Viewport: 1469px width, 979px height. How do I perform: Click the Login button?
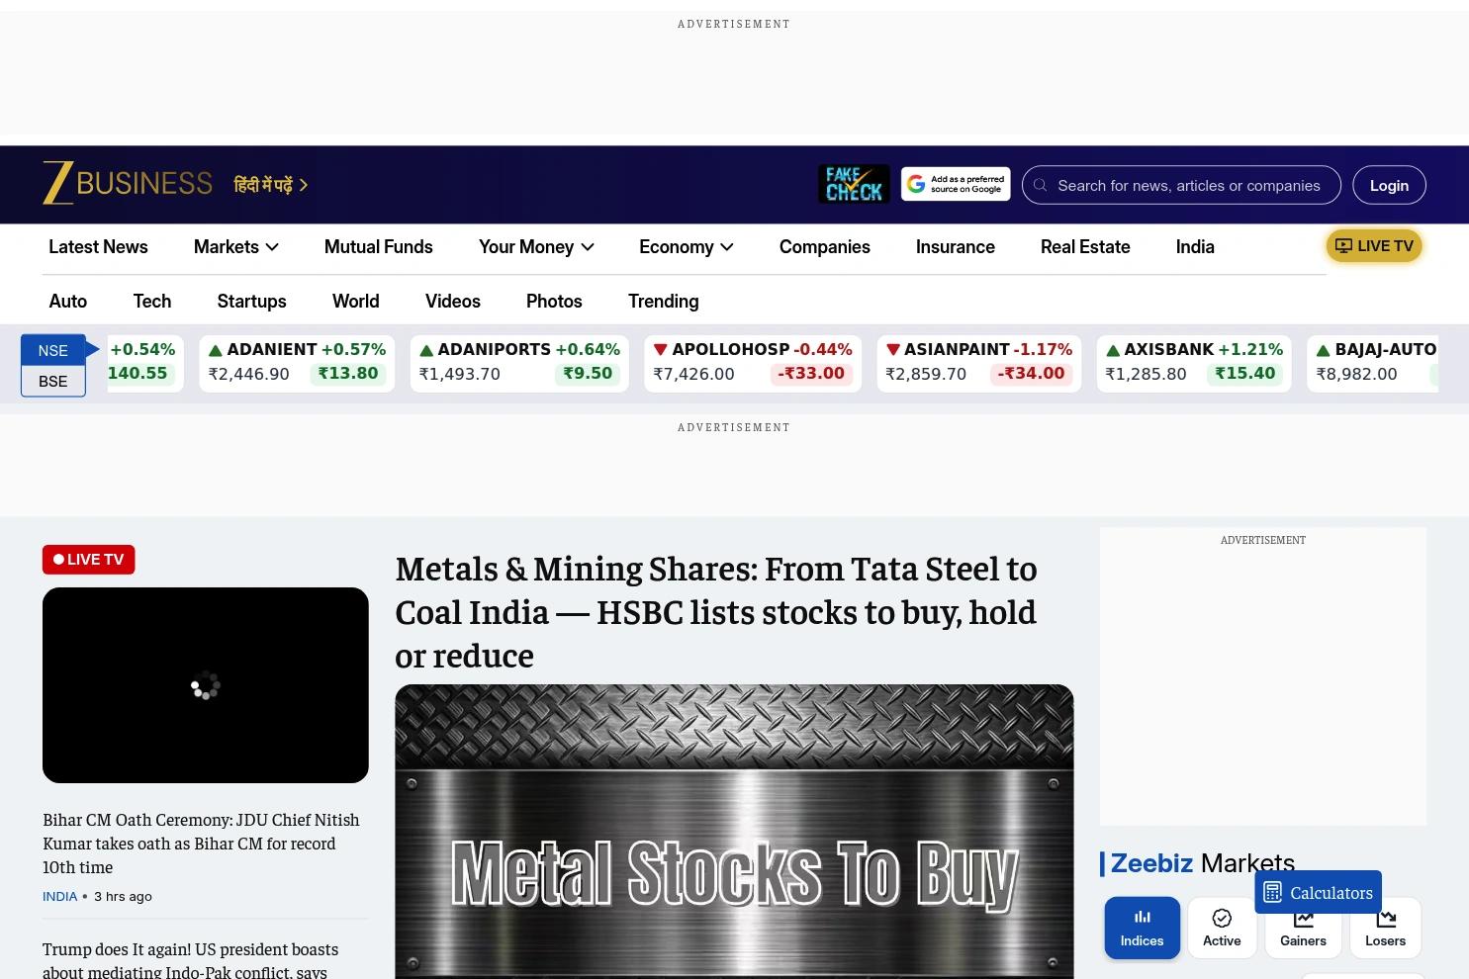coord(1389,185)
